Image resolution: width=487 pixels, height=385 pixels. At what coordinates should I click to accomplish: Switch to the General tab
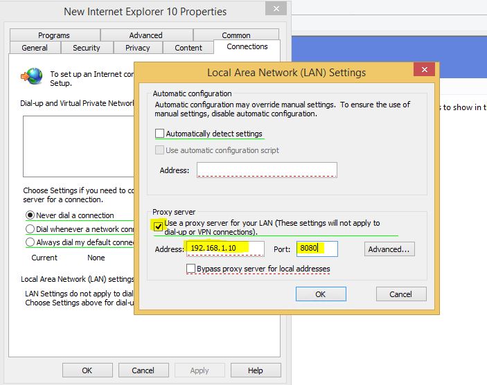tap(35, 48)
